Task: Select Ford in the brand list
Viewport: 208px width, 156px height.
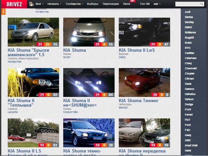Action: pyautogui.click(x=188, y=125)
